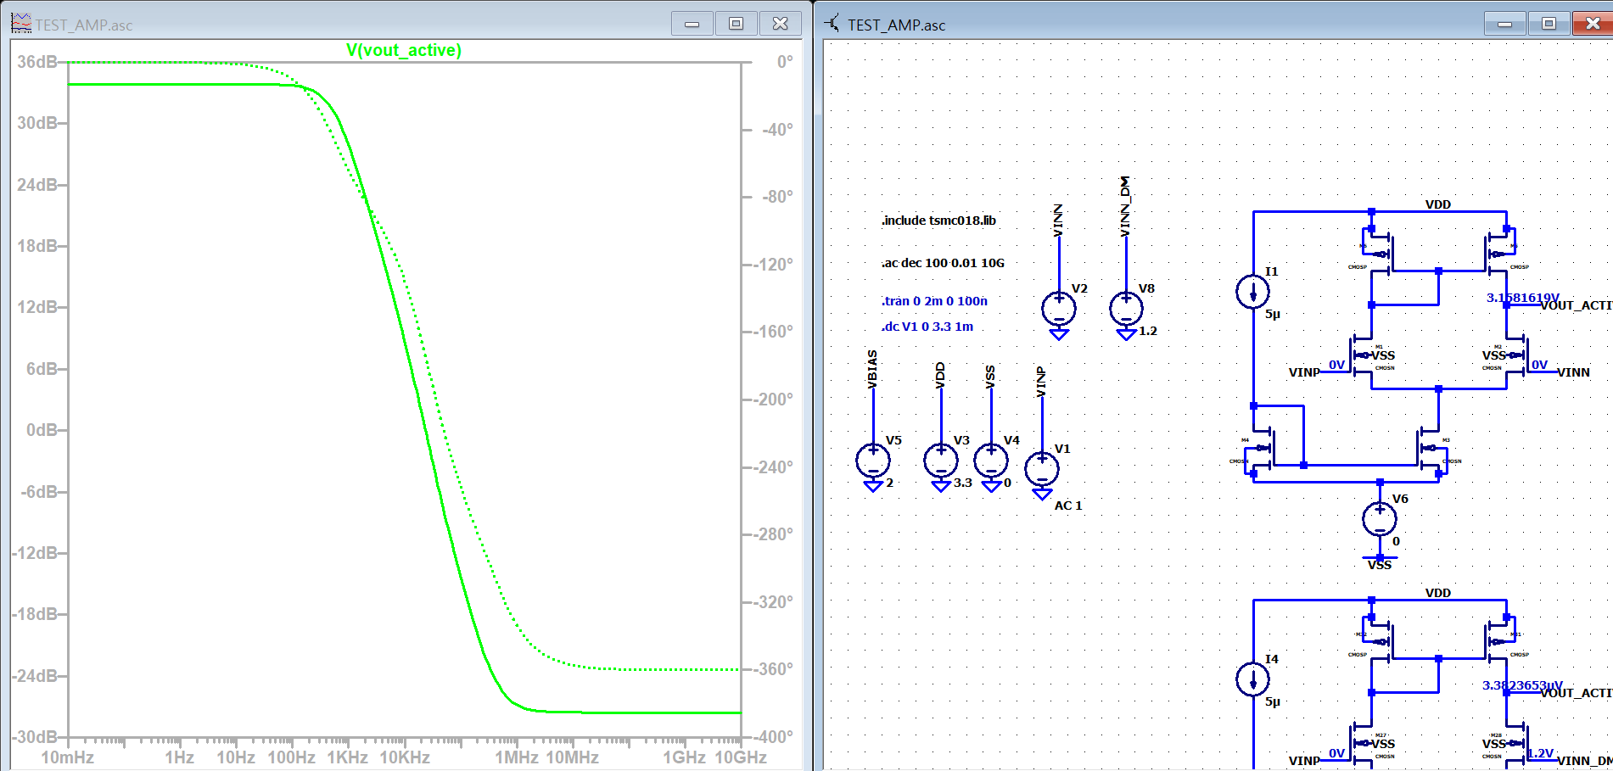Select voltage source V4 symbol
Viewport: 1613px width, 771px height.
(x=991, y=461)
